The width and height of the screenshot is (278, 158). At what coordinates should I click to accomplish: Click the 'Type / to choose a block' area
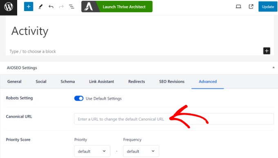pos(33,52)
